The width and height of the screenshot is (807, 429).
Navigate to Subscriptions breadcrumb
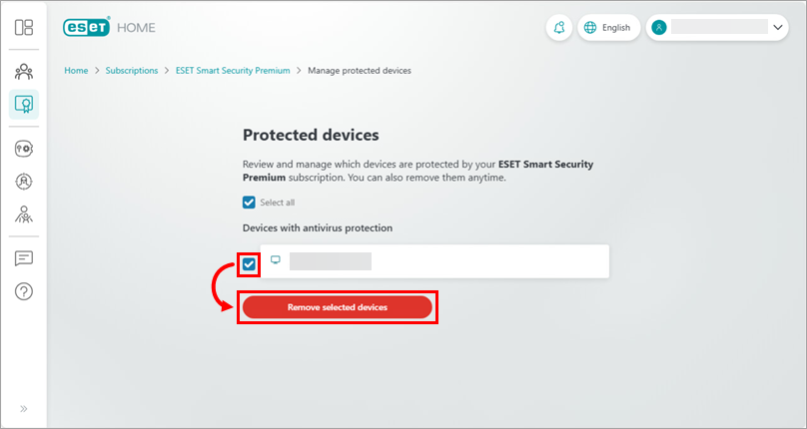(132, 71)
